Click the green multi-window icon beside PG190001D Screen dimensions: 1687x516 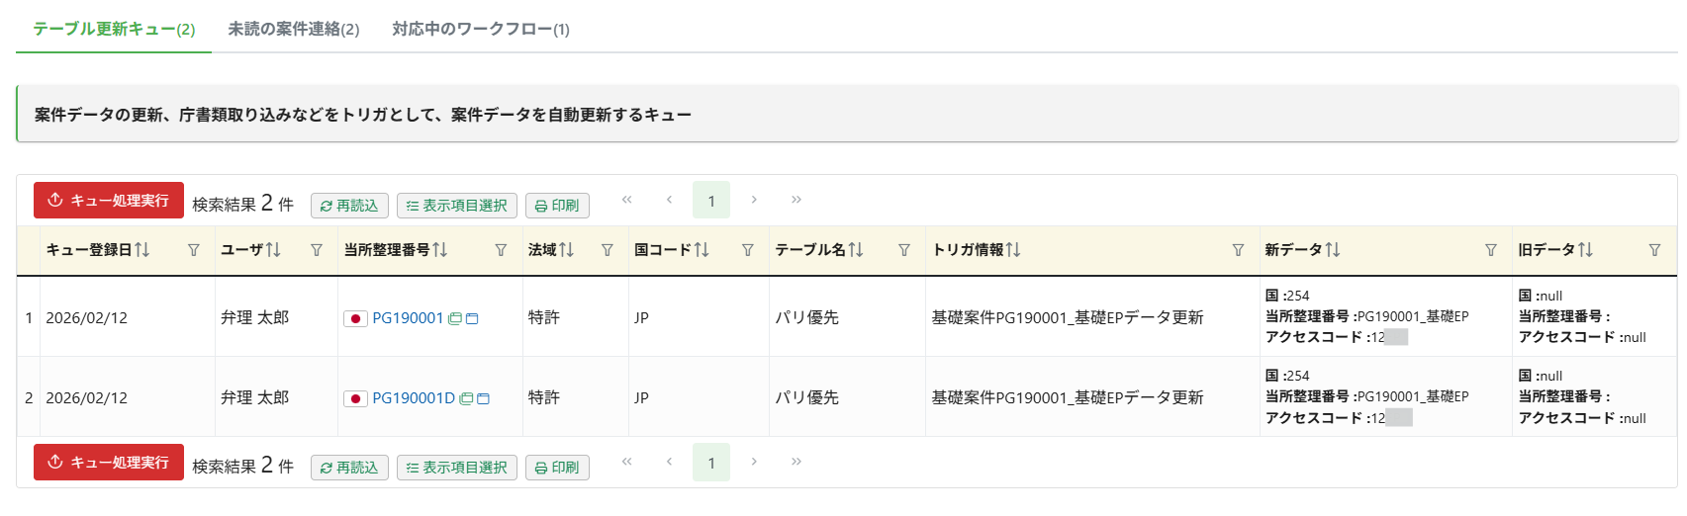[x=466, y=398]
